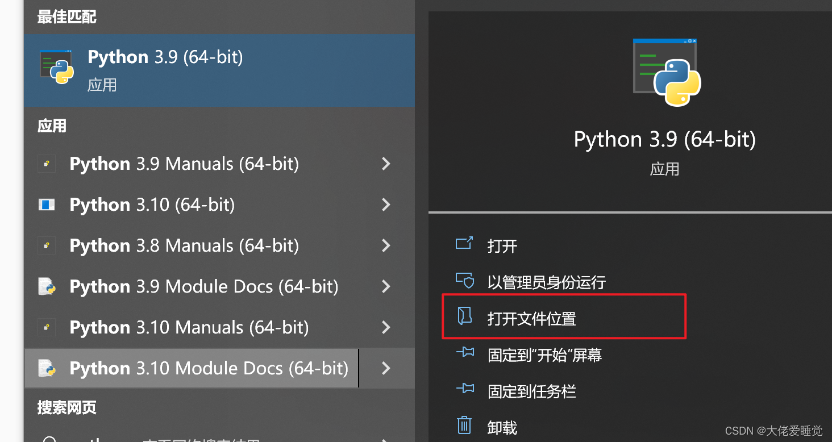Click the Python 3.8 Manuals file icon

coord(47,246)
